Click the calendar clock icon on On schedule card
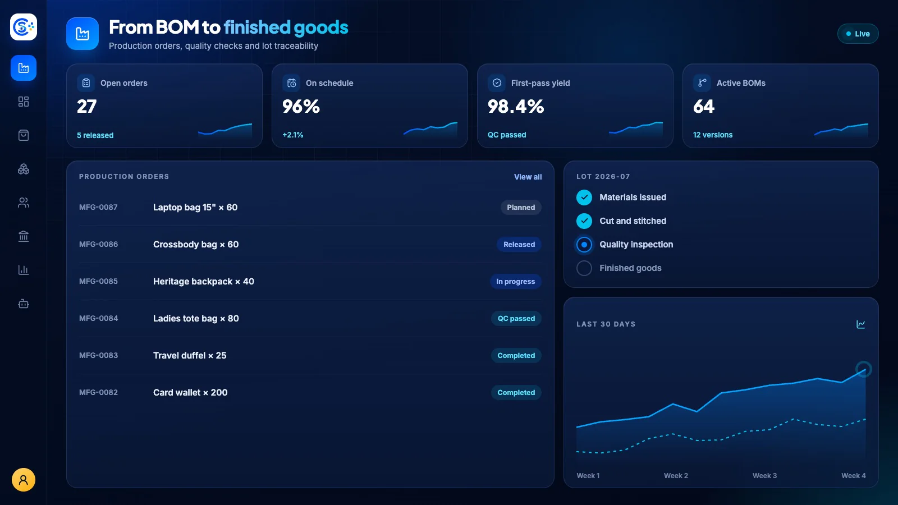The height and width of the screenshot is (505, 898). 291,83
